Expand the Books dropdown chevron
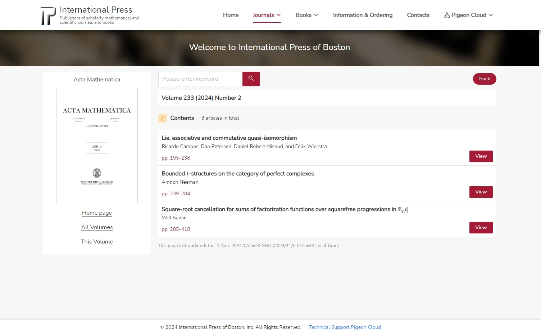 [x=316, y=15]
